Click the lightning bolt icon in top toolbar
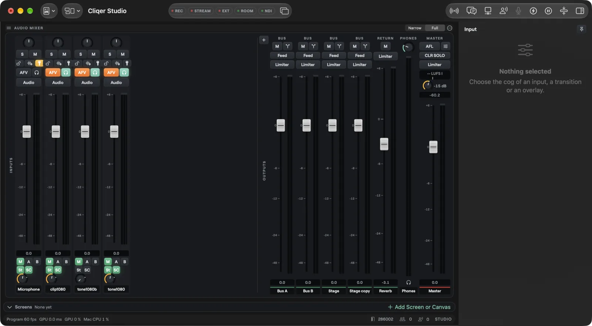The width and height of the screenshot is (592, 326). tap(533, 11)
